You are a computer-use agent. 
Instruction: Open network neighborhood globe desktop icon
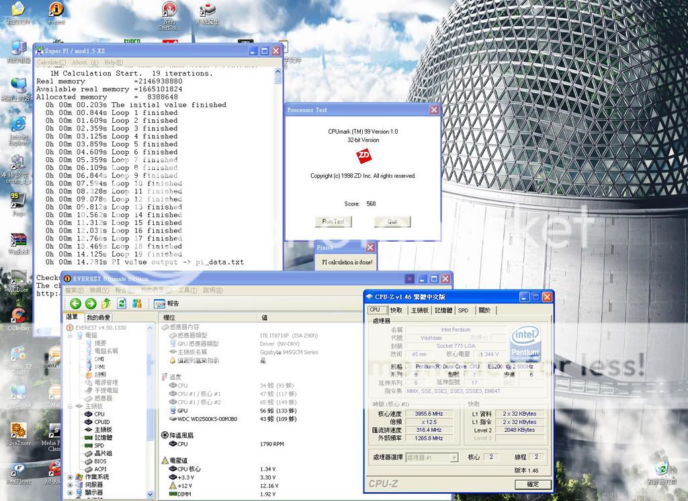pos(18,90)
